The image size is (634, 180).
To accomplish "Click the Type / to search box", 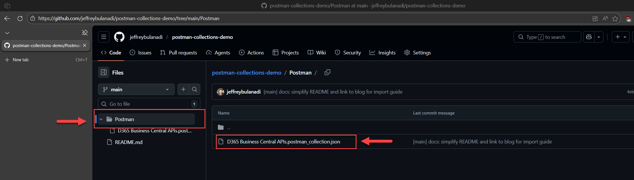I will 547,37.
